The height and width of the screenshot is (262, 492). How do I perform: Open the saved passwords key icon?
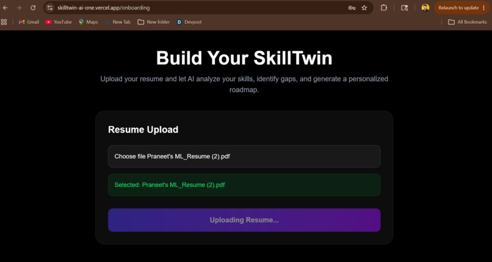(x=352, y=8)
